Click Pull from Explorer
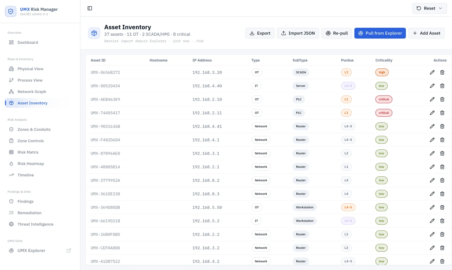The height and width of the screenshot is (270, 452). [380, 33]
